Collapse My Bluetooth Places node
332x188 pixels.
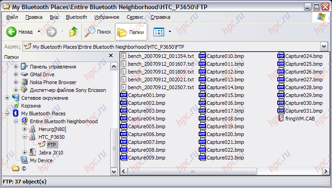point(7,114)
